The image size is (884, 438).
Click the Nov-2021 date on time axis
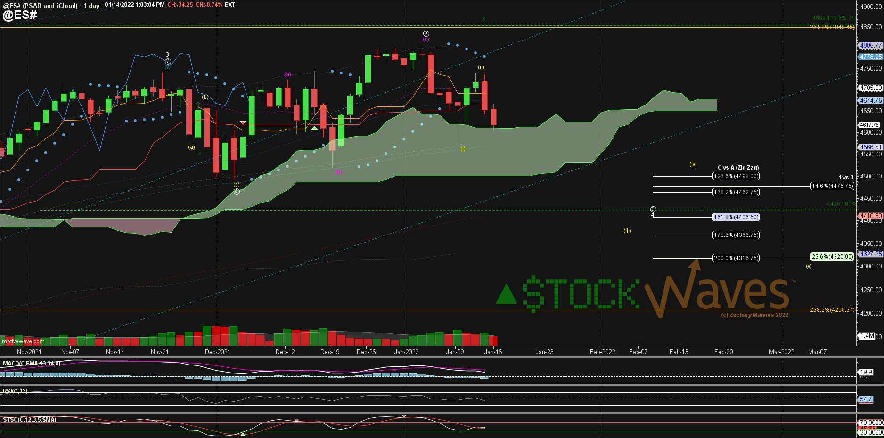coord(29,352)
